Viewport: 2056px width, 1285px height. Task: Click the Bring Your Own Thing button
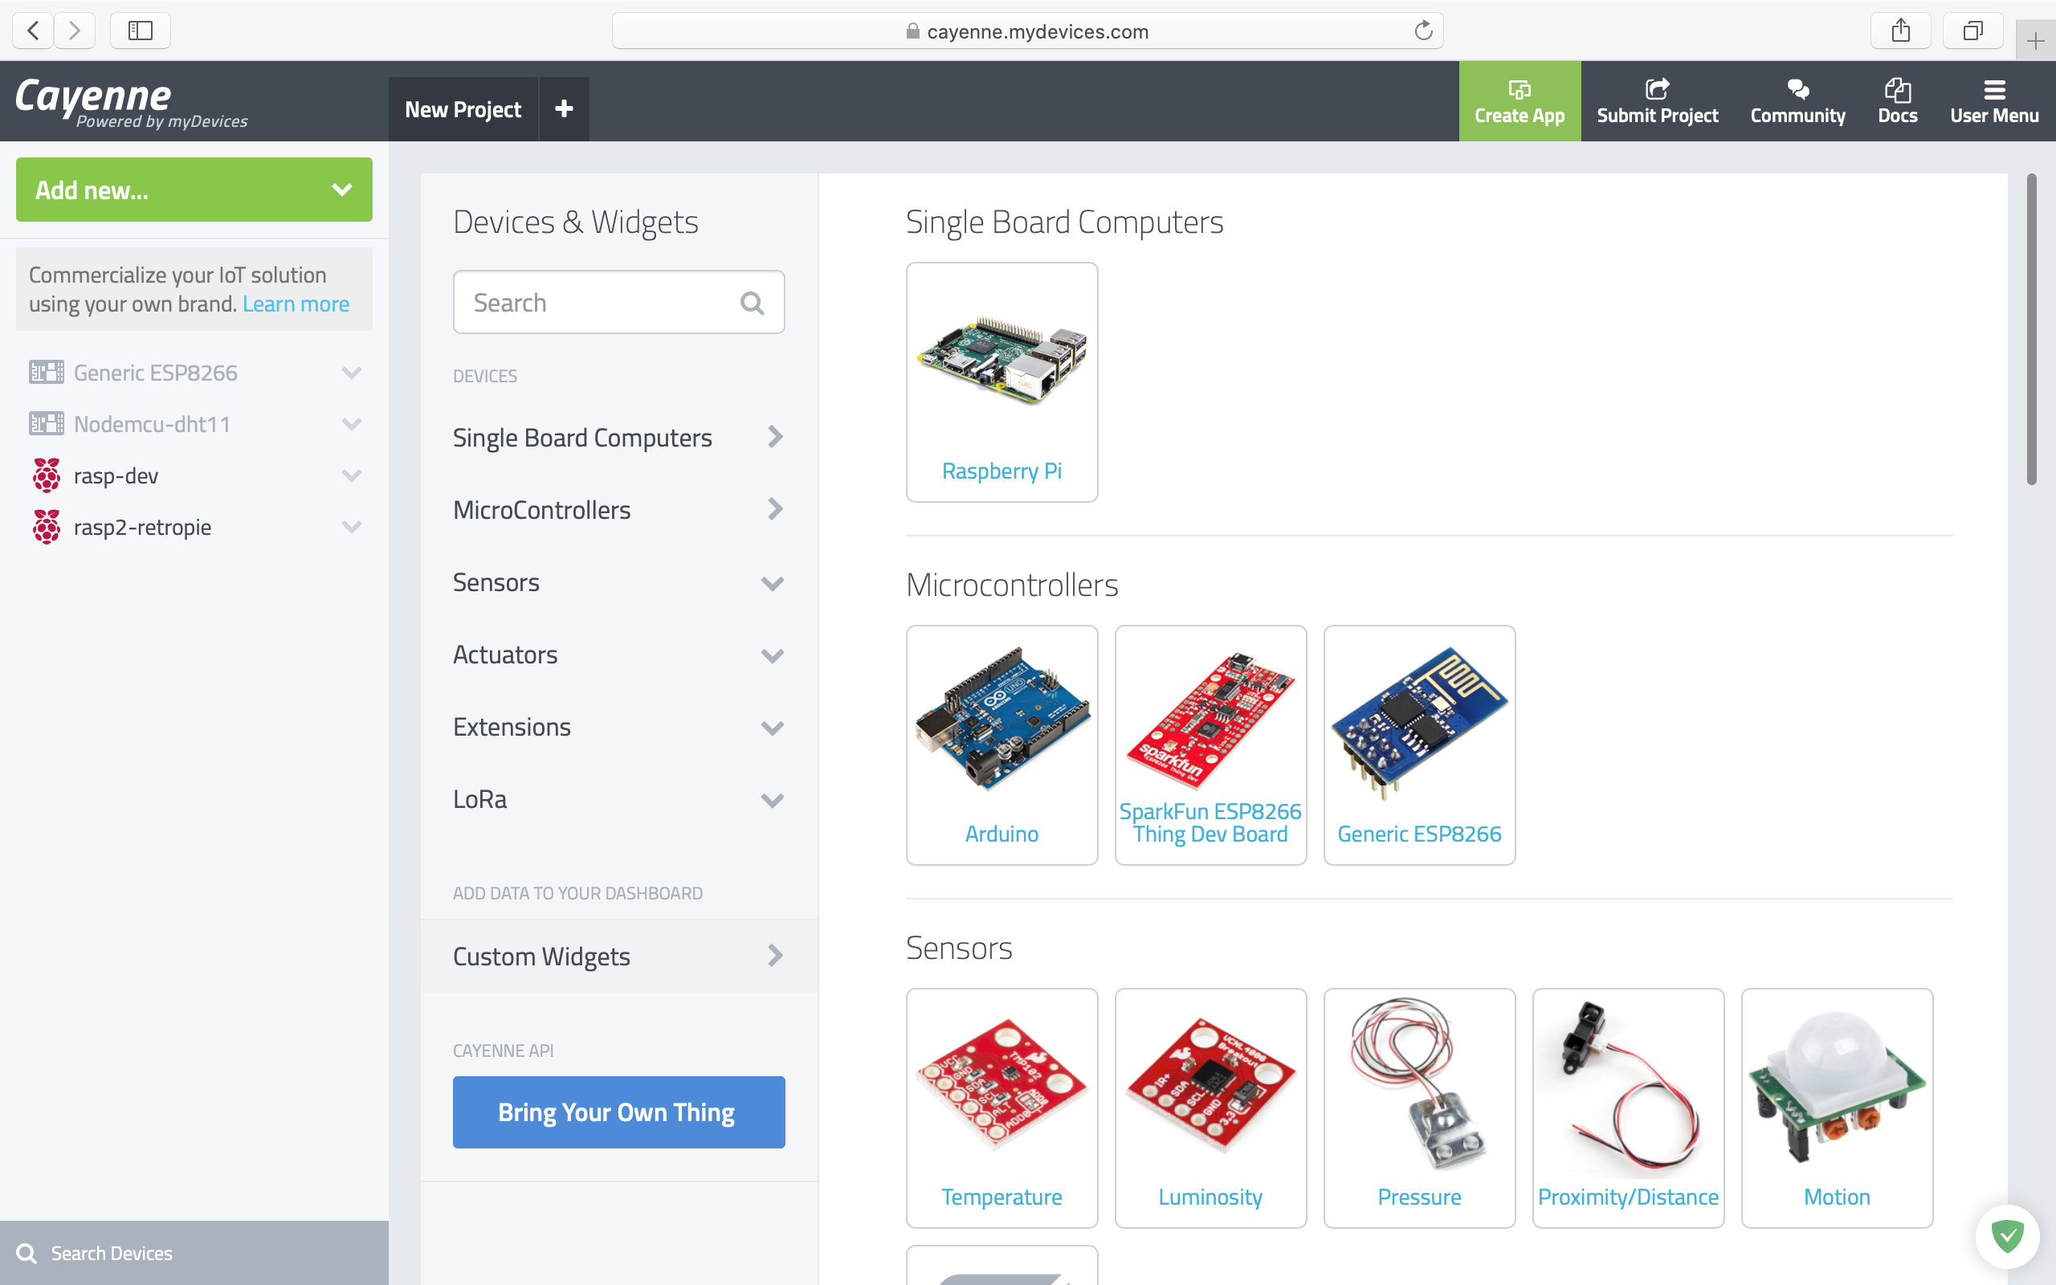click(x=618, y=1112)
